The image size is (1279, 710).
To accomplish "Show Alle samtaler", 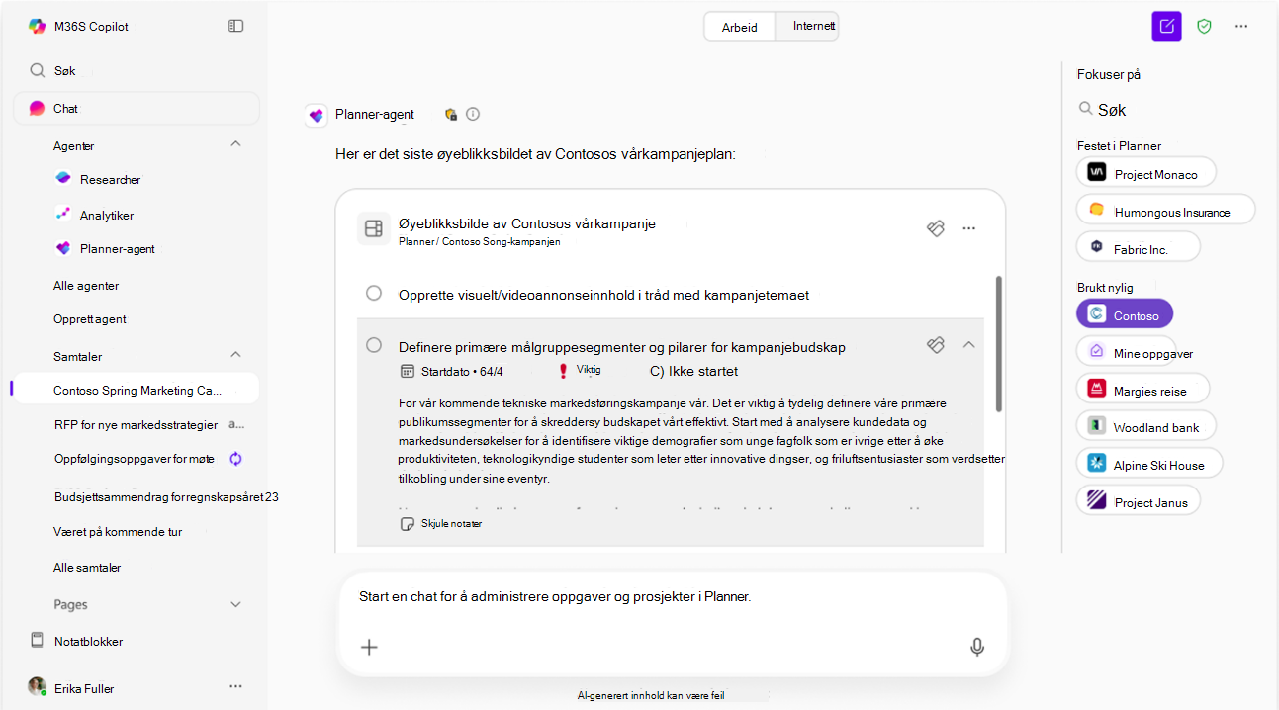I will (87, 568).
